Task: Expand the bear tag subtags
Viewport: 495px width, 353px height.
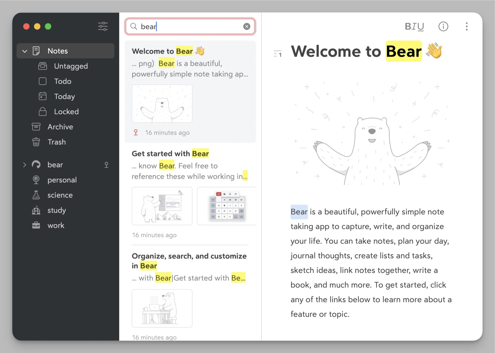Action: click(25, 165)
